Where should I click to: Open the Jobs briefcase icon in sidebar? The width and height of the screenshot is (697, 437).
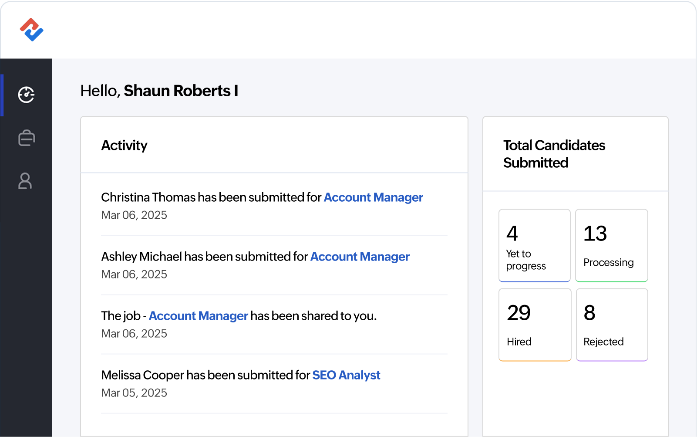26,138
